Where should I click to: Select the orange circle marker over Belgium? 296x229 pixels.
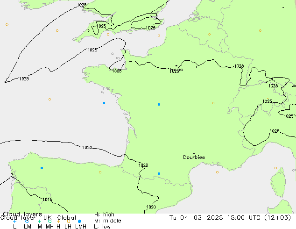[209, 35]
